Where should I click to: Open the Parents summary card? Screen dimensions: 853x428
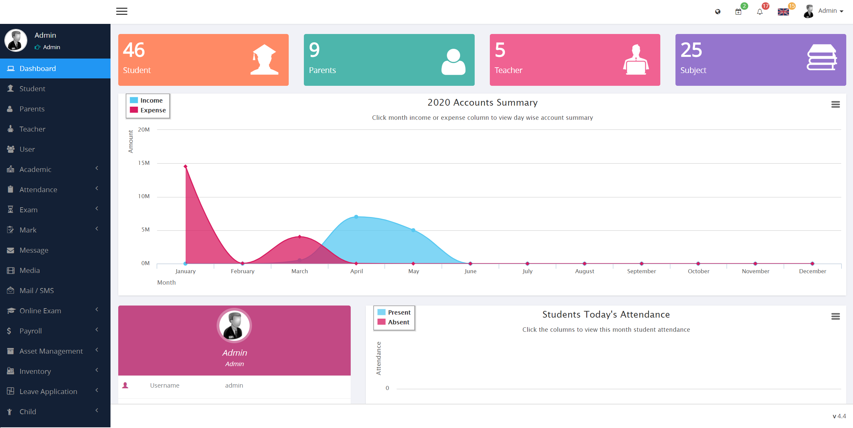[389, 60]
